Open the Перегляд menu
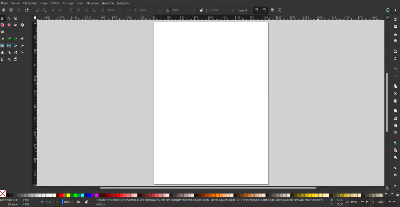400x207 pixels. [x=30, y=3]
